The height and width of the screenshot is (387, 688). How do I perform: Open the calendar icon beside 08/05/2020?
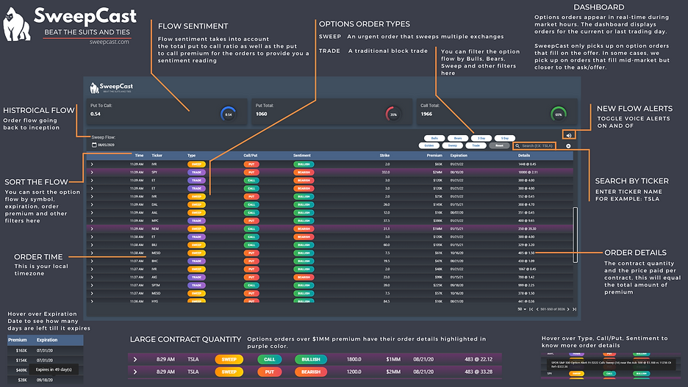point(94,145)
